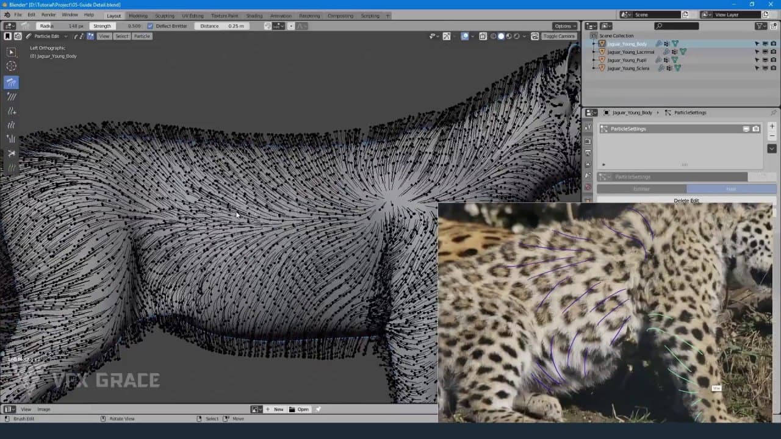Viewport: 781px width, 439px height.
Task: Toggle viewport visibility for Jaguar_Young_Sclera
Action: pyautogui.click(x=765, y=68)
